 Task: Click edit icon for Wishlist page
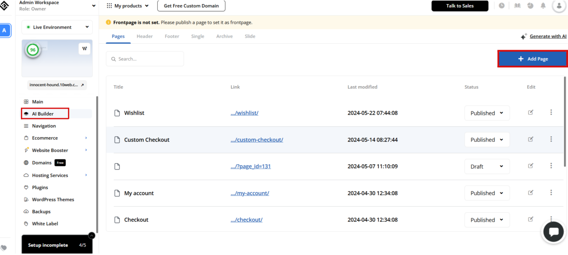coord(530,113)
